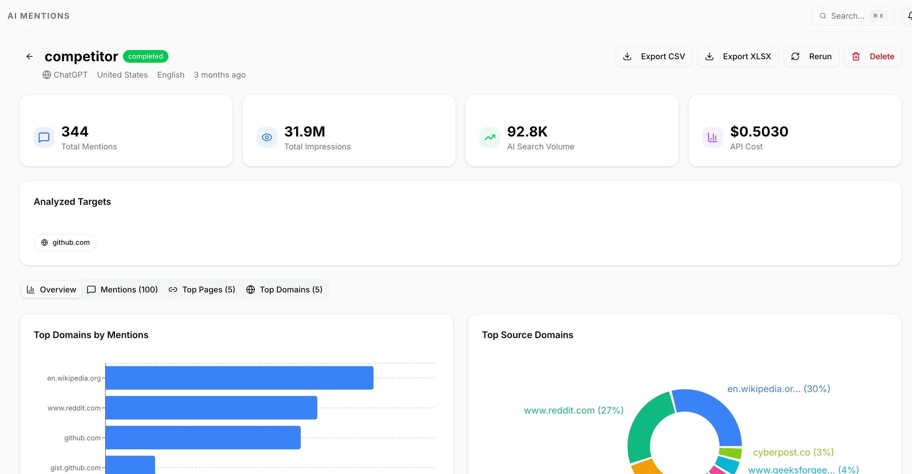Click the www.reddit.com axis label

point(74,408)
